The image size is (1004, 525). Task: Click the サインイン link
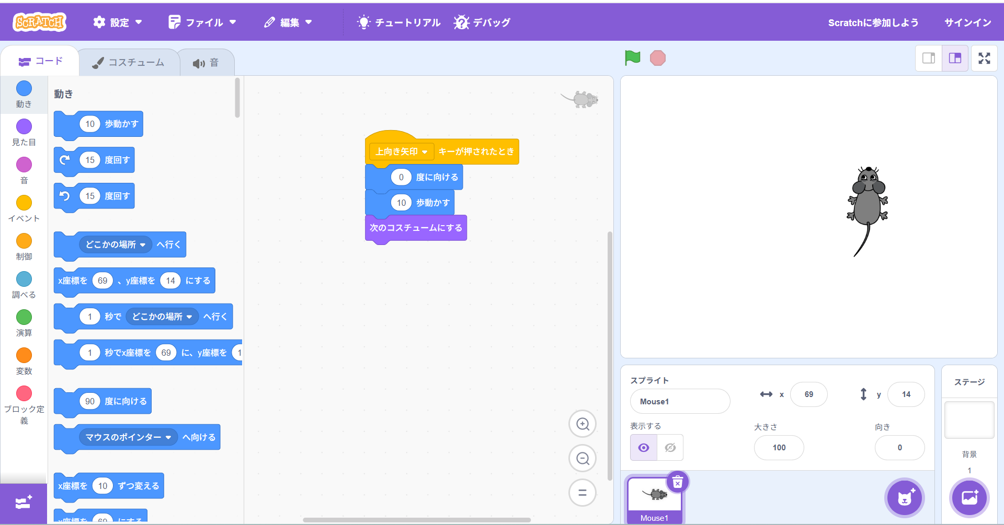pyautogui.click(x=967, y=22)
